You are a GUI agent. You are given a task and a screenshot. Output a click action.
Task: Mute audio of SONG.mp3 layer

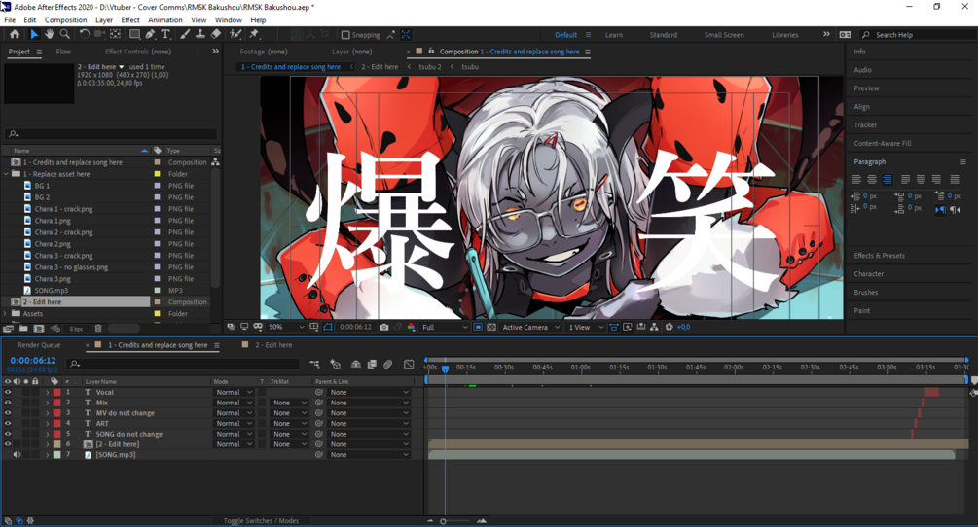pyautogui.click(x=17, y=455)
